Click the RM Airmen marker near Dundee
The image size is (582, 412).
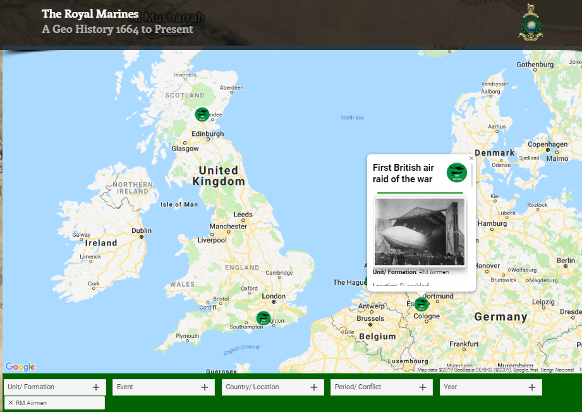click(202, 114)
